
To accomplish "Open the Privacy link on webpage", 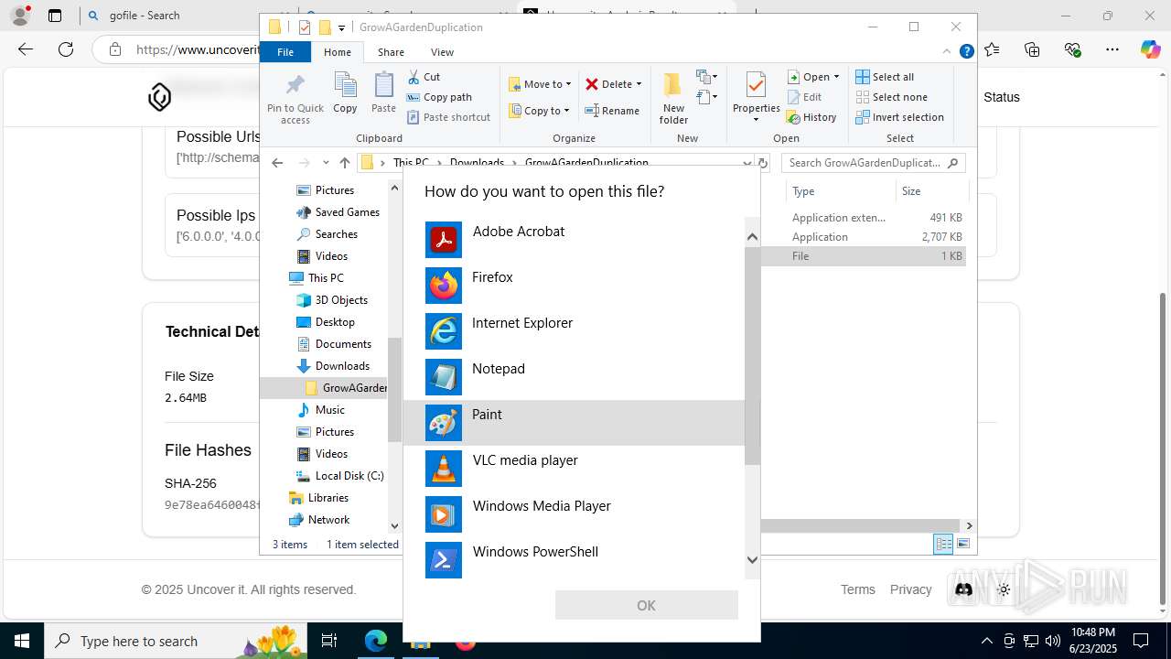I will 910,589.
